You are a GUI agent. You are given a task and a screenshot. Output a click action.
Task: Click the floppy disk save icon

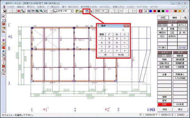coord(5,11)
